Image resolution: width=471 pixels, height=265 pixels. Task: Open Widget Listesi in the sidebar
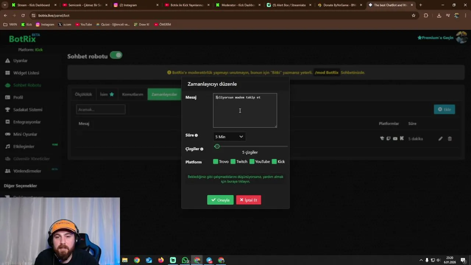point(26,73)
